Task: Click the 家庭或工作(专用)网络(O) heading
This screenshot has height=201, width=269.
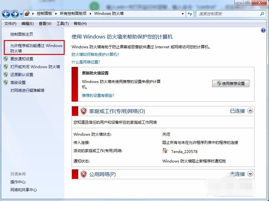Action: tap(117, 111)
